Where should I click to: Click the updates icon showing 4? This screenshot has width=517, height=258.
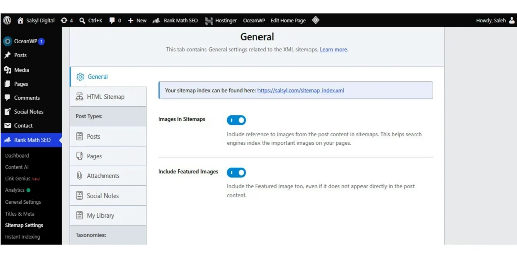64,20
